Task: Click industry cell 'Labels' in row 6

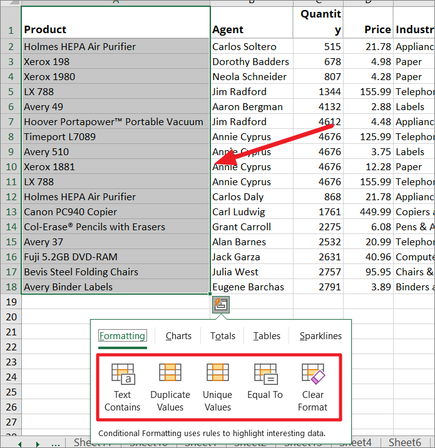Action: point(414,106)
